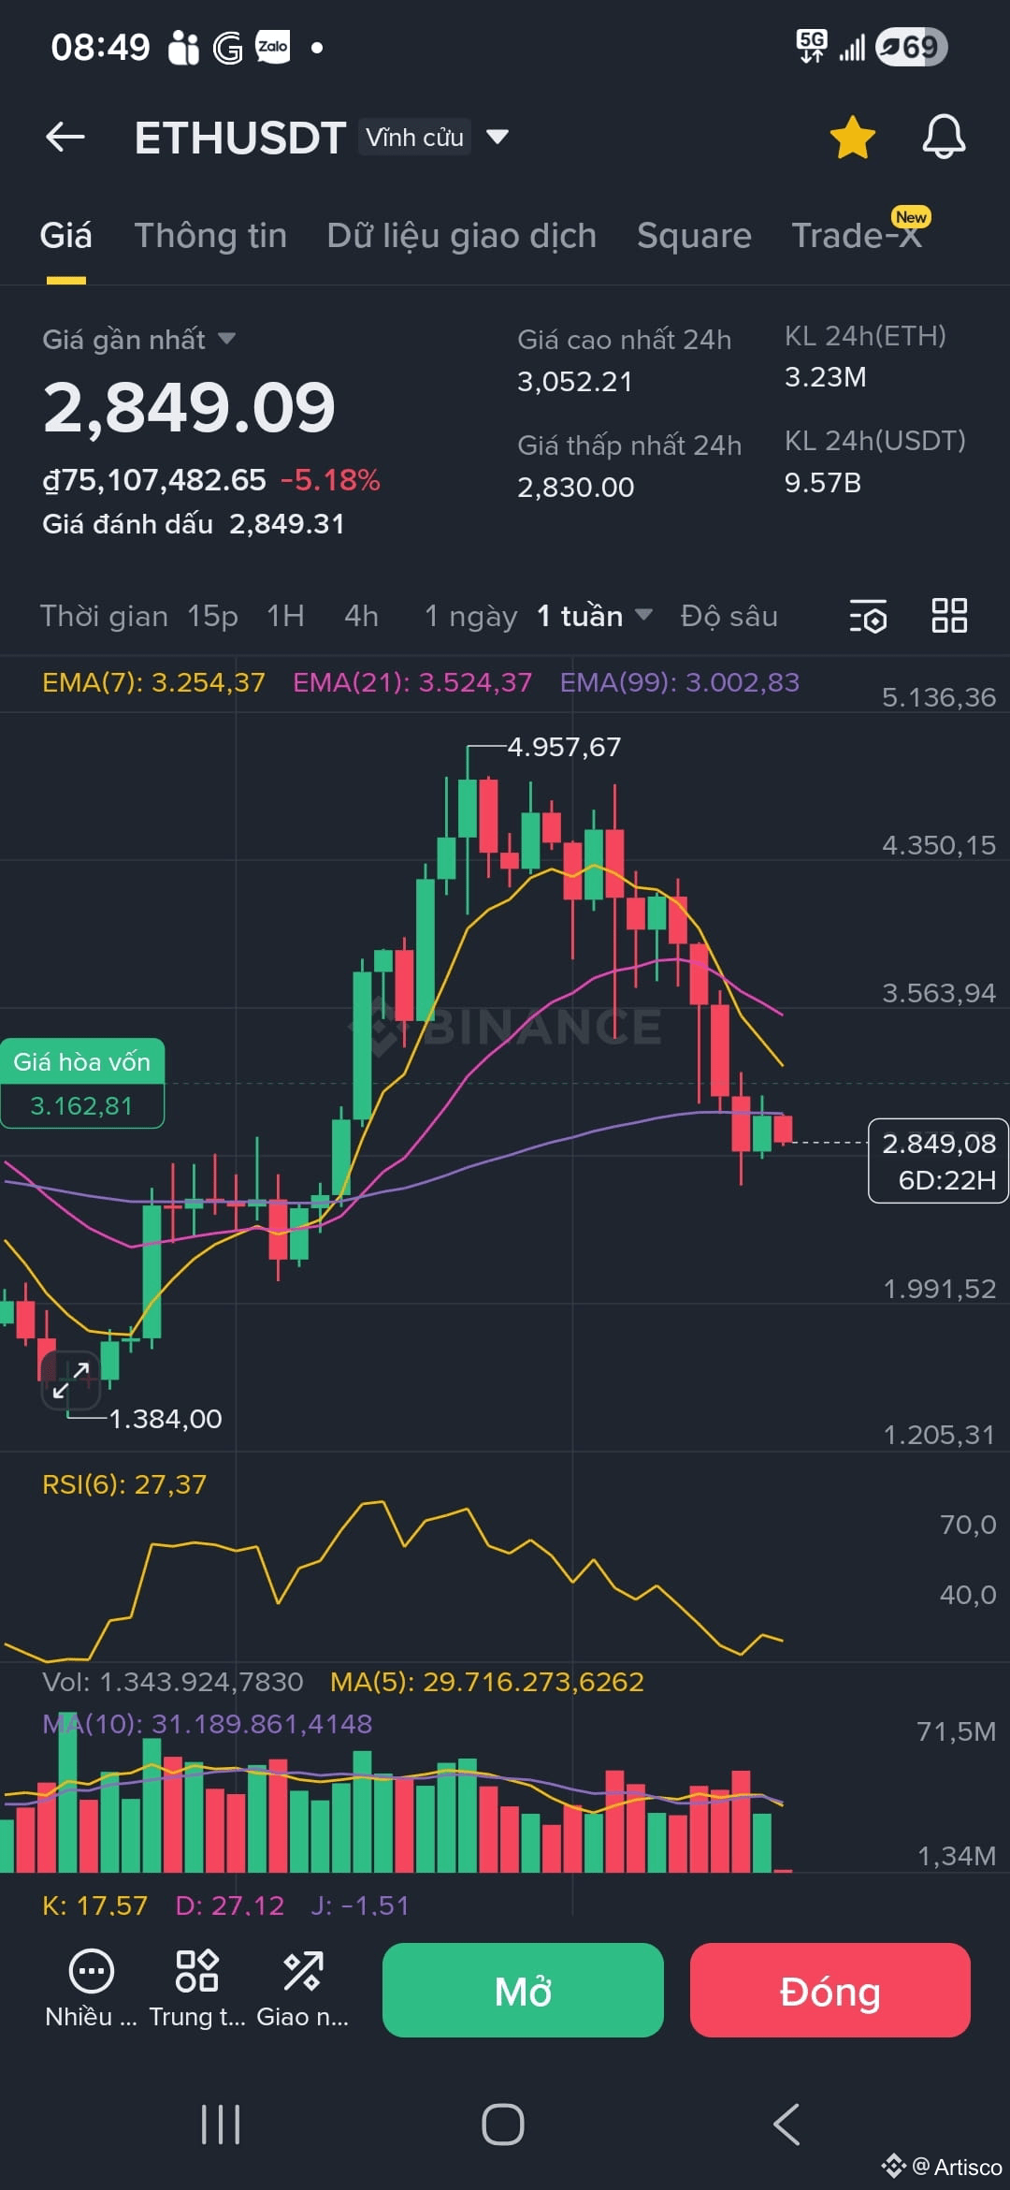Tap current price tag 2.849,08
Image resolution: width=1010 pixels, height=2190 pixels.
click(938, 1161)
